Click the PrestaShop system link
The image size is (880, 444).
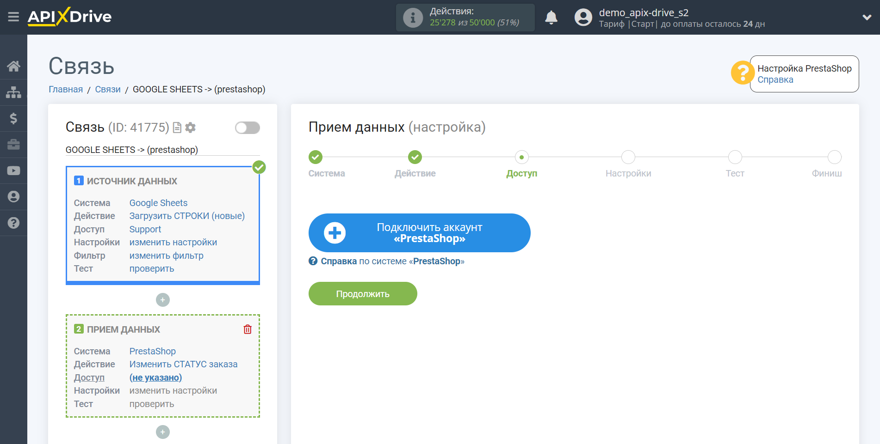153,351
